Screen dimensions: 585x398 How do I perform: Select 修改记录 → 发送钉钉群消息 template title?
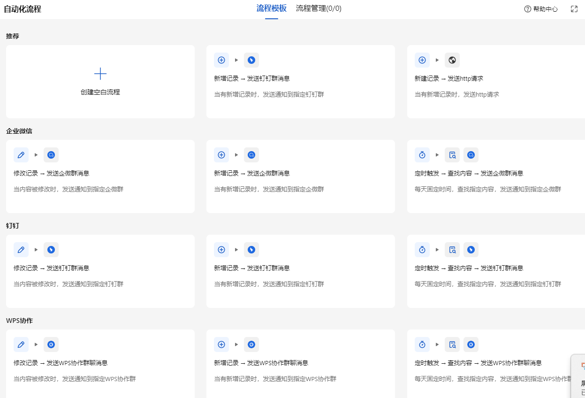(52, 268)
